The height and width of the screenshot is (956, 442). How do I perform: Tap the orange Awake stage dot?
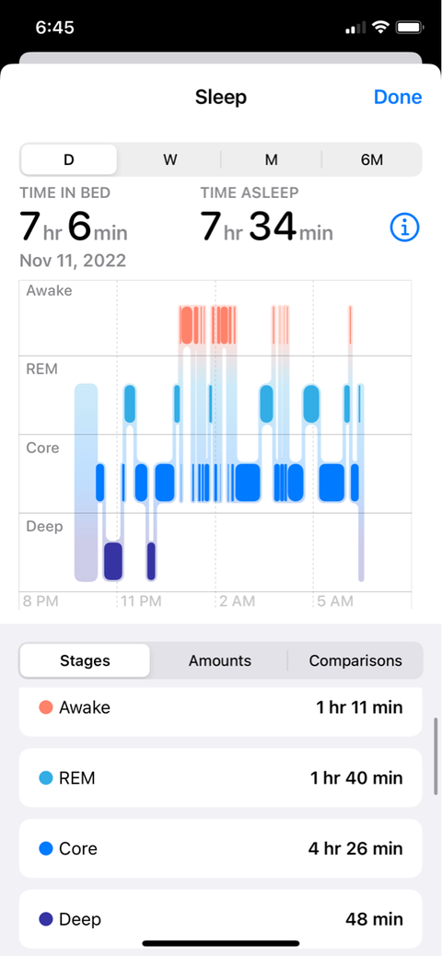click(46, 707)
